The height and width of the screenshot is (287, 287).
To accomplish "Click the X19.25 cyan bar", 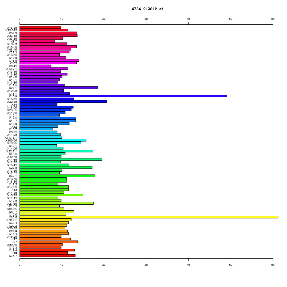I will pyautogui.click(x=50, y=143).
